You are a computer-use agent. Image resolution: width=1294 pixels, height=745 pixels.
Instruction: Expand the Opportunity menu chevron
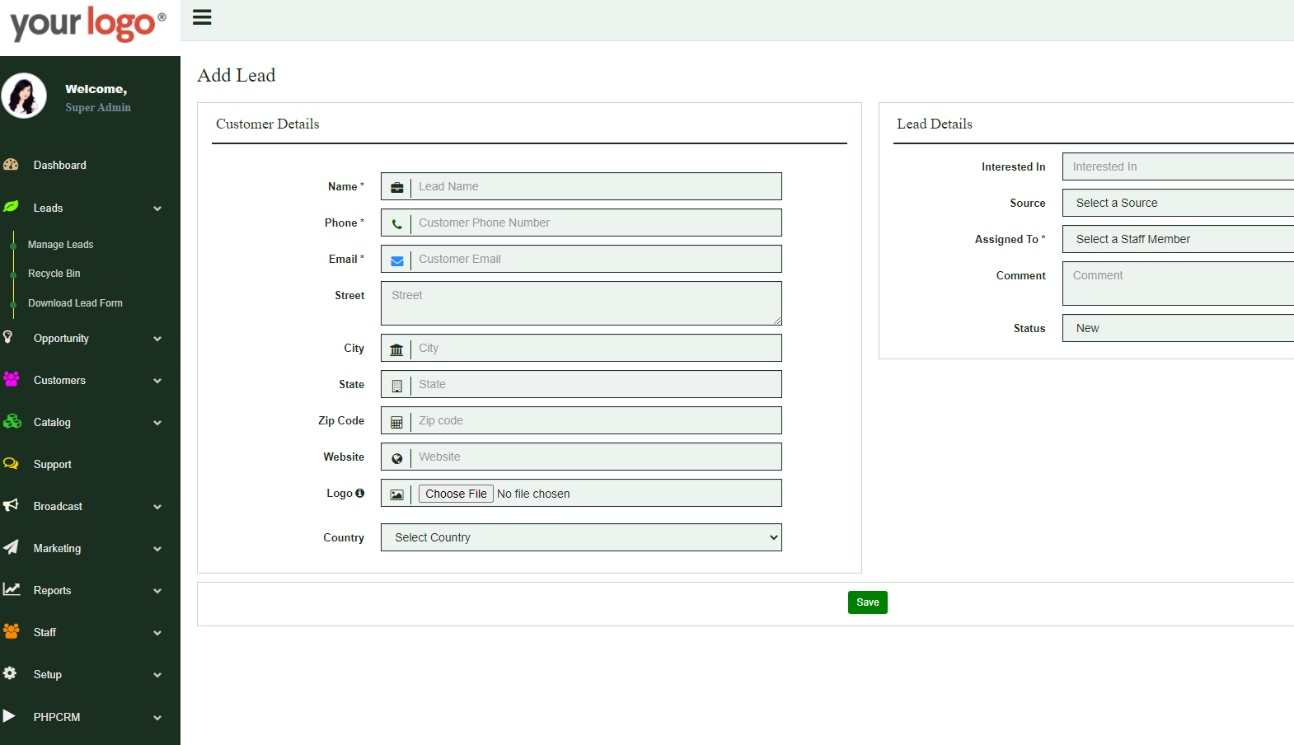click(157, 339)
